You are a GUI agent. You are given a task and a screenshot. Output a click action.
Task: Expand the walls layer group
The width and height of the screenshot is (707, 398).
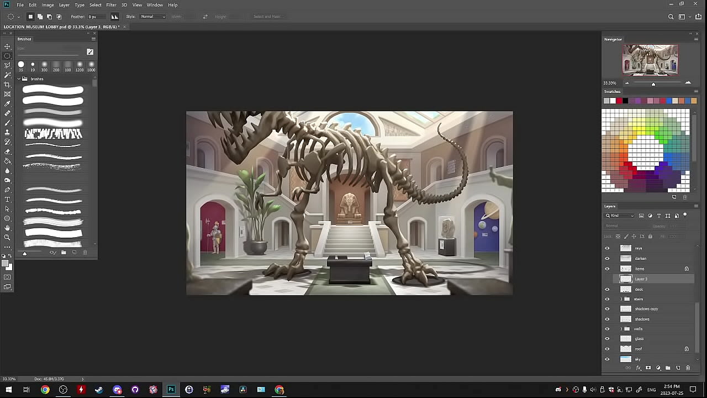point(621,329)
